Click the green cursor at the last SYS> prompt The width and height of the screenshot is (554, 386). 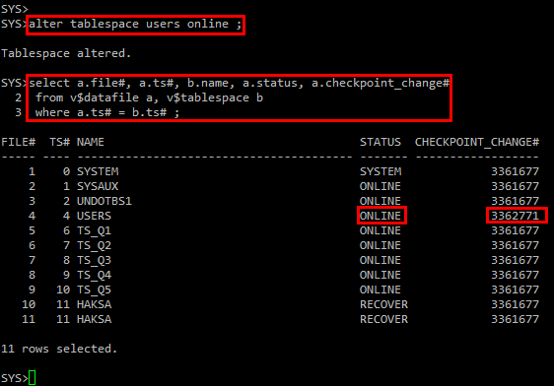(33, 378)
